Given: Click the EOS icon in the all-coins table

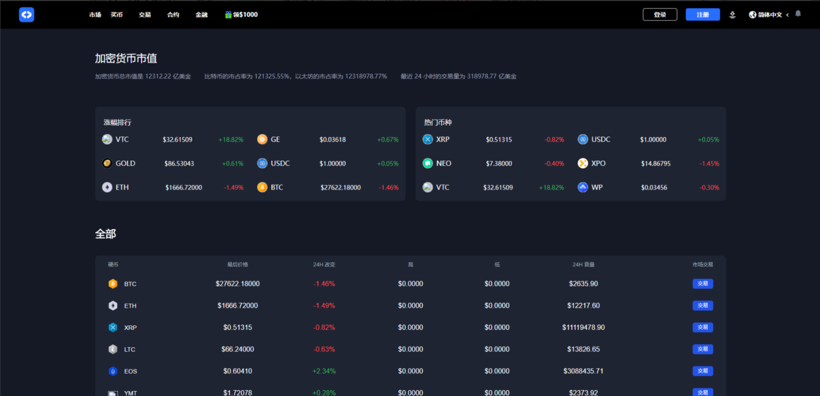Looking at the screenshot, I should pos(113,371).
